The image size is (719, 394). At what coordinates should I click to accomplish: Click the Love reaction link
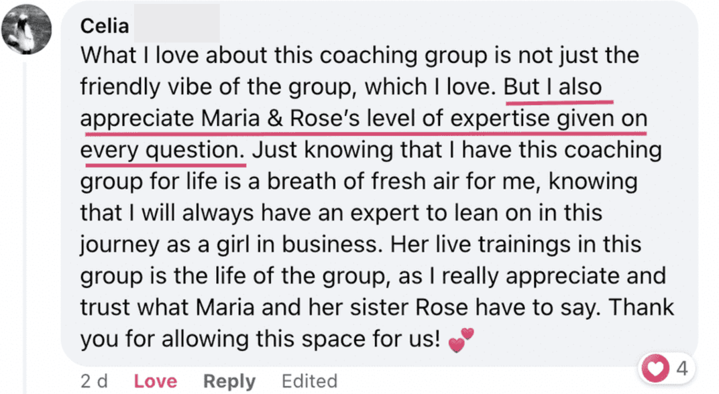156,381
